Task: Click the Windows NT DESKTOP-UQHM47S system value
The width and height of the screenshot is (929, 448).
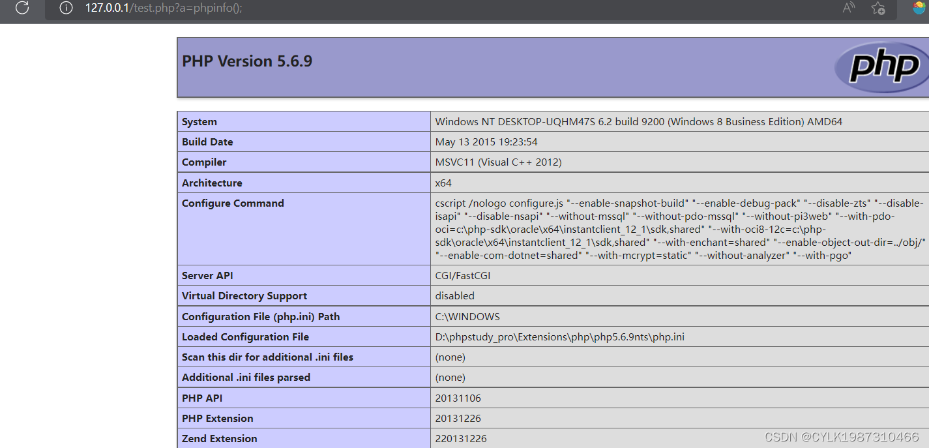Action: pos(639,122)
